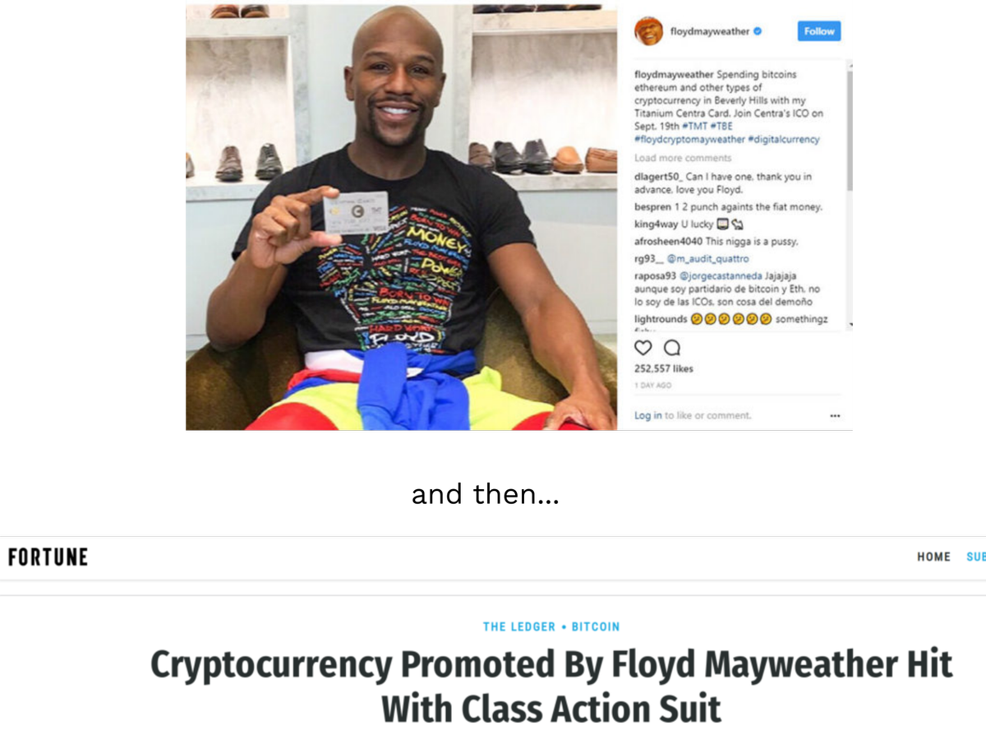
Task: Click the comment bubble icon
Action: tap(671, 348)
